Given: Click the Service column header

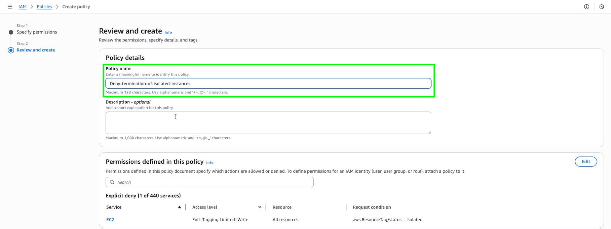Looking at the screenshot, I should pyautogui.click(x=114, y=207).
